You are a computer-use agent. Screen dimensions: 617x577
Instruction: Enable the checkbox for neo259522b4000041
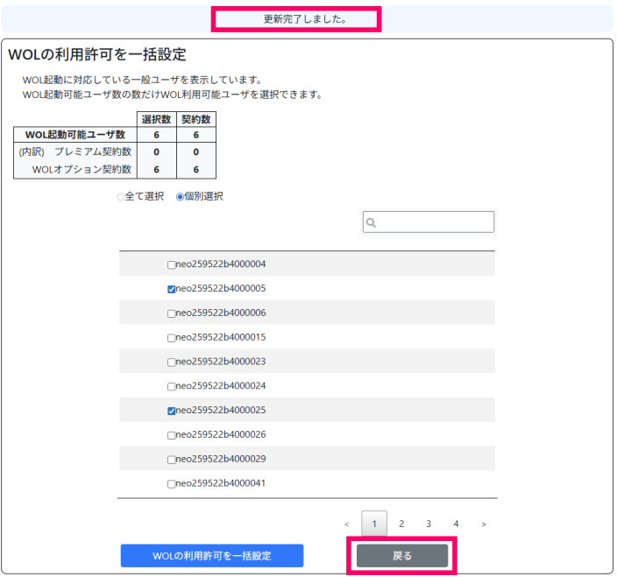tap(171, 484)
